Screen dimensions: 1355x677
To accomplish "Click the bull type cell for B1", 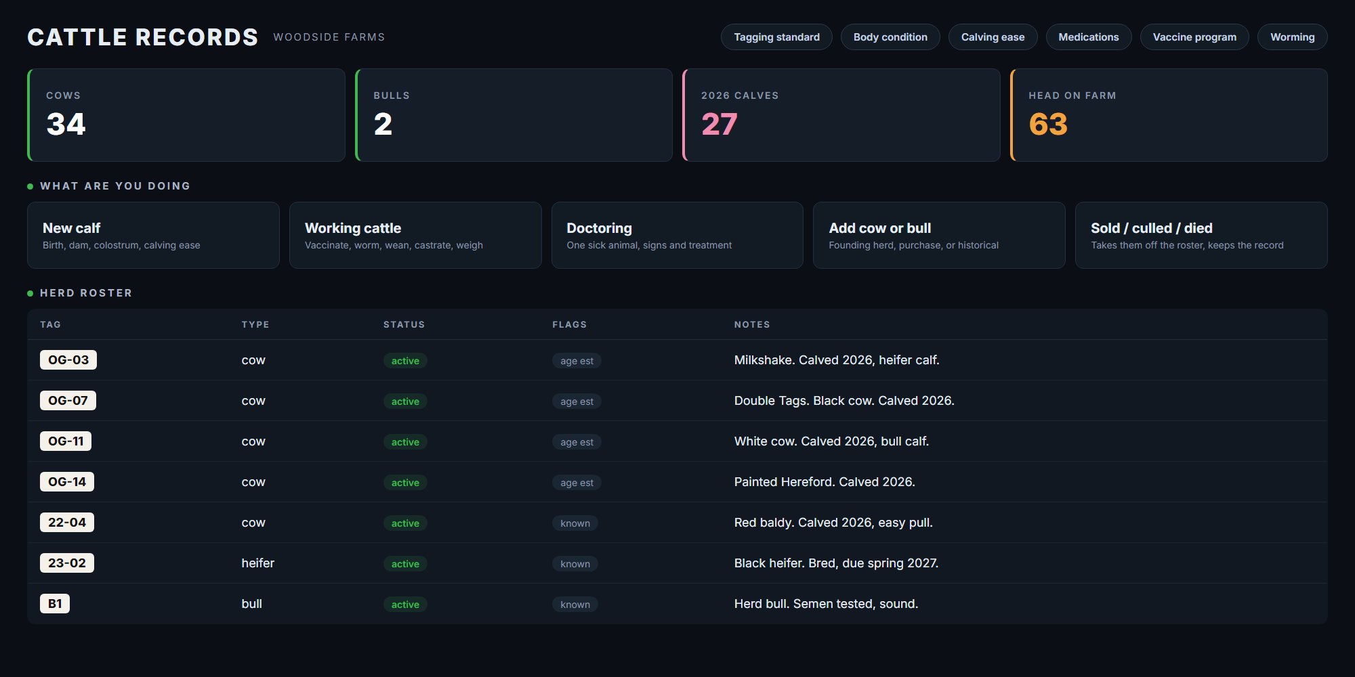I will pos(252,604).
